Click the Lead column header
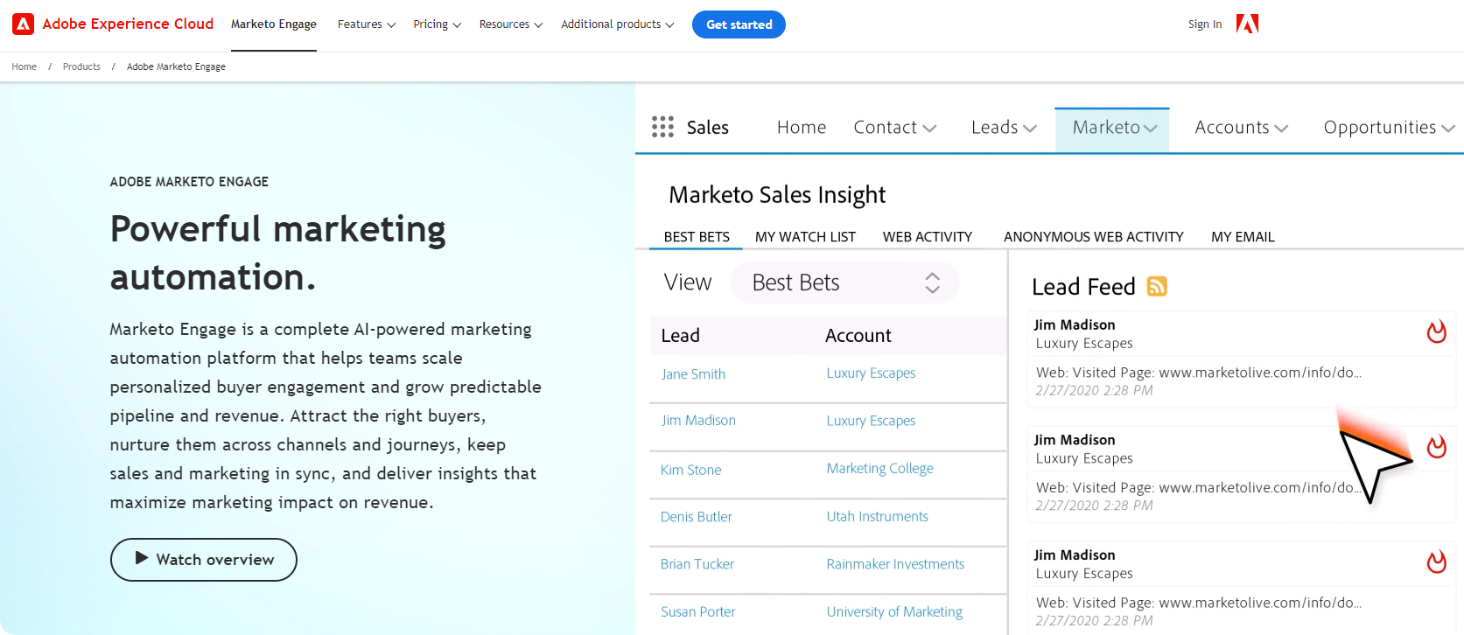The height and width of the screenshot is (635, 1464). coord(680,336)
